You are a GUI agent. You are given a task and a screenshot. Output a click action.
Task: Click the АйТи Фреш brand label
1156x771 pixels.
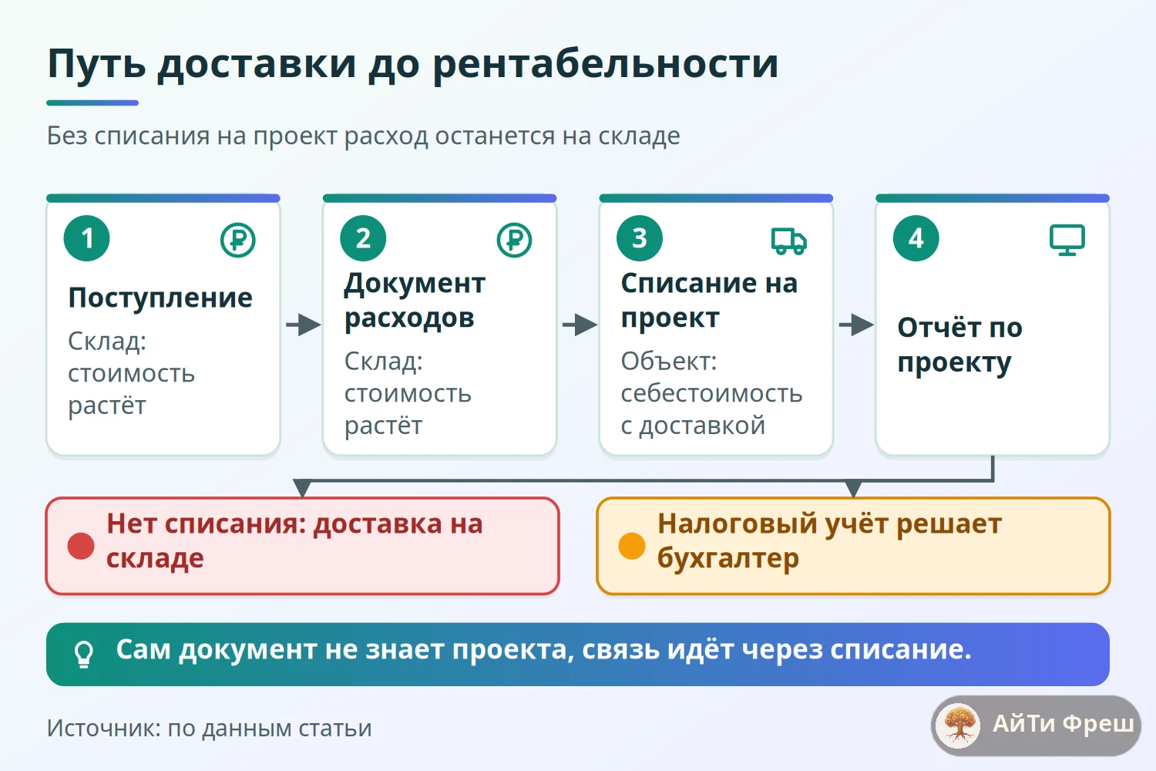1063,723
